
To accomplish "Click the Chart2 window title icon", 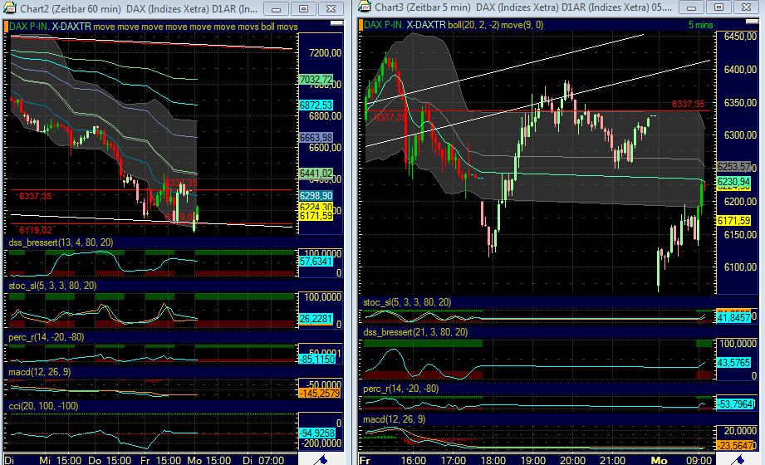I will (x=10, y=7).
